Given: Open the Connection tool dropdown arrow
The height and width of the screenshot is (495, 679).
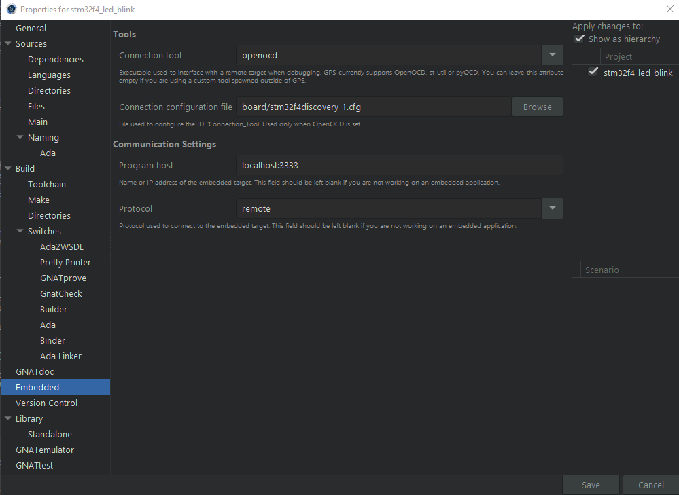Looking at the screenshot, I should (552, 55).
